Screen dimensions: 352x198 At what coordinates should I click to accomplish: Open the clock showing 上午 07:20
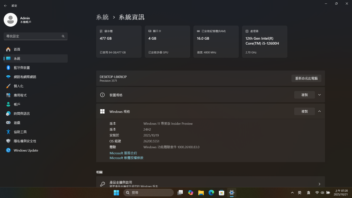coord(341,193)
